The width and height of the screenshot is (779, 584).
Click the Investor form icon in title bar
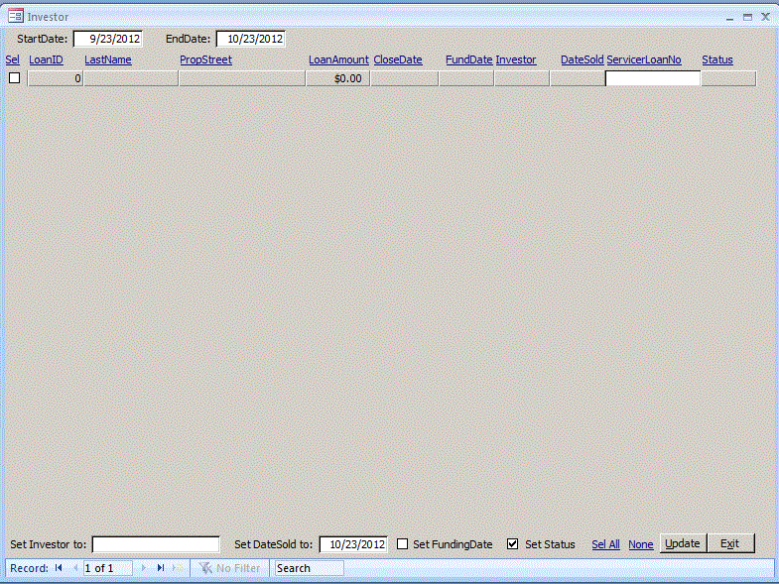point(15,16)
